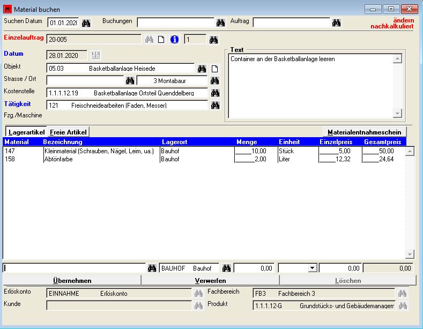
Task: Click Verwerfen to discard the entry
Action: (210, 280)
